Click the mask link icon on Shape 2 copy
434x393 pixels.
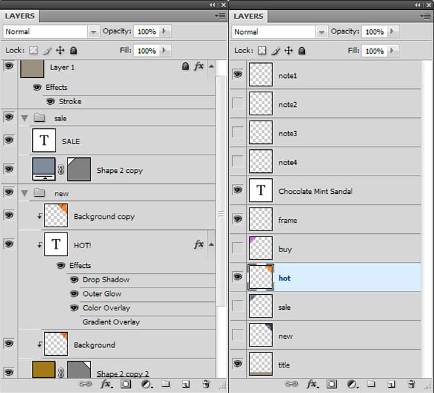click(61, 169)
